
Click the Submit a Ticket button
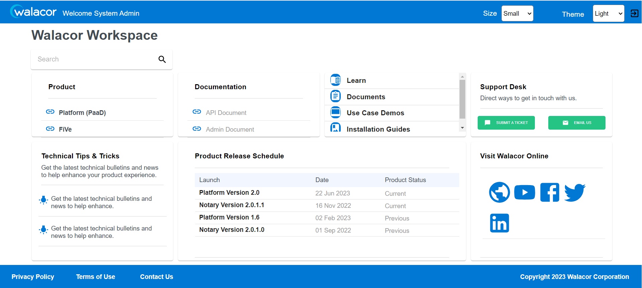click(x=506, y=123)
